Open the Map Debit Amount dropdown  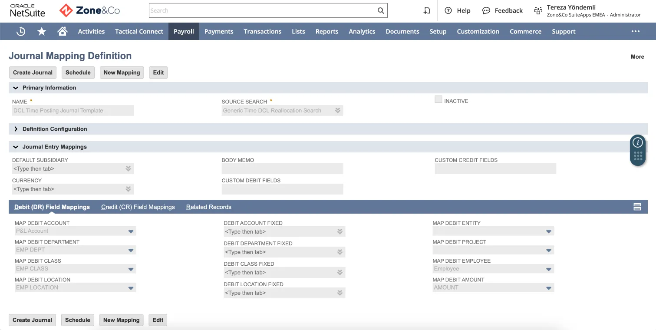tap(549, 288)
